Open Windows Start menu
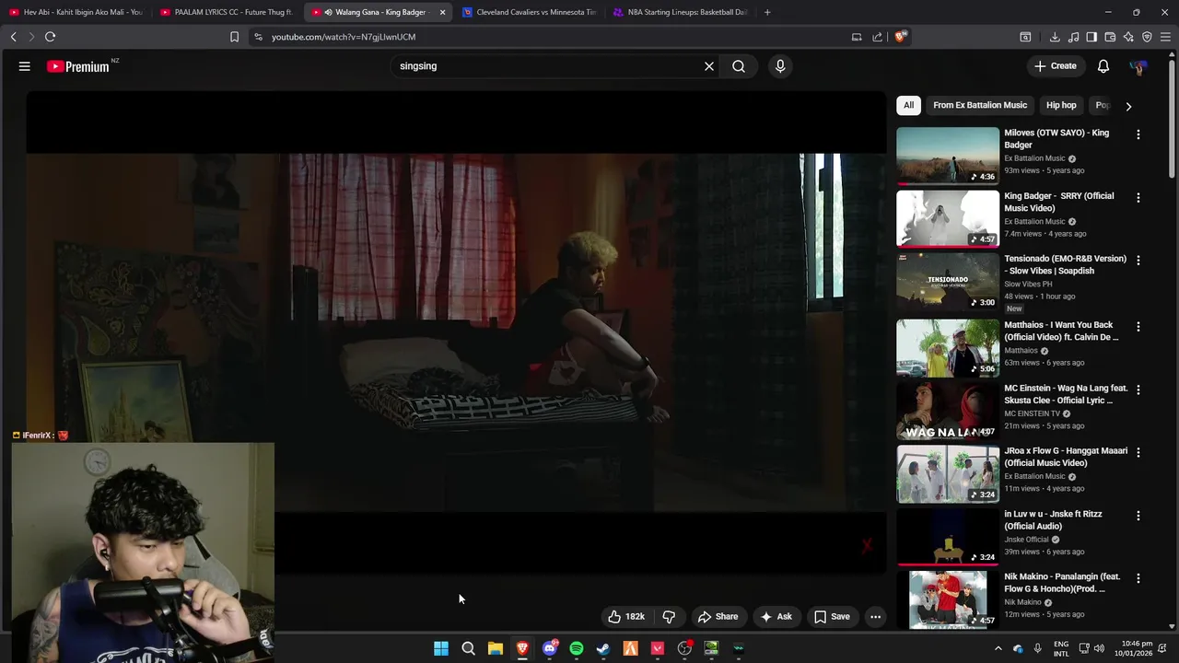 [441, 648]
